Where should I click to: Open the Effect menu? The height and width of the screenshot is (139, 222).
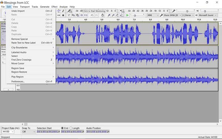(x=54, y=7)
